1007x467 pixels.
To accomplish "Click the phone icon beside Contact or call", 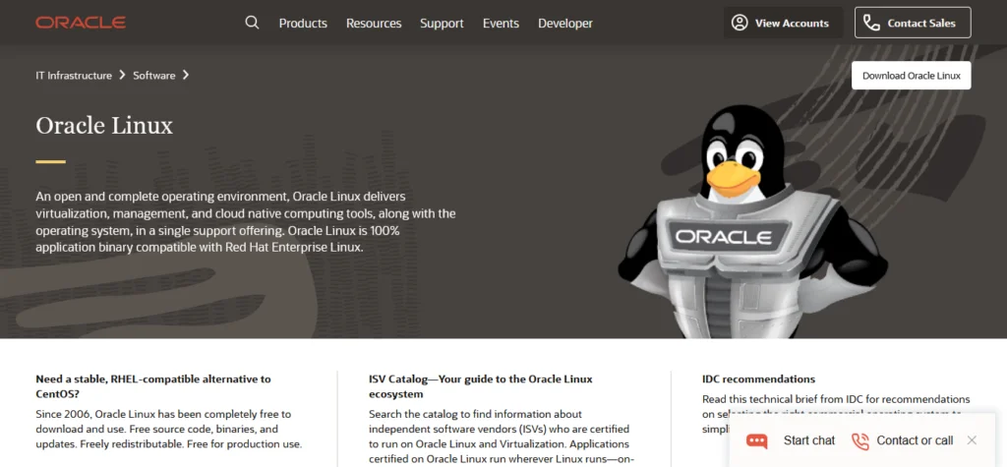I will coord(859,440).
